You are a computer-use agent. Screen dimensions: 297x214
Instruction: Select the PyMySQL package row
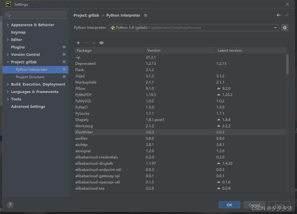click(180, 101)
